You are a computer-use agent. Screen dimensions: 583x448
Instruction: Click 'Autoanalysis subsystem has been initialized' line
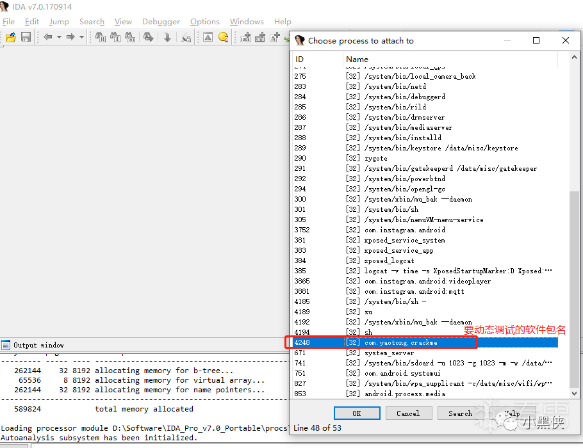pyautogui.click(x=99, y=438)
